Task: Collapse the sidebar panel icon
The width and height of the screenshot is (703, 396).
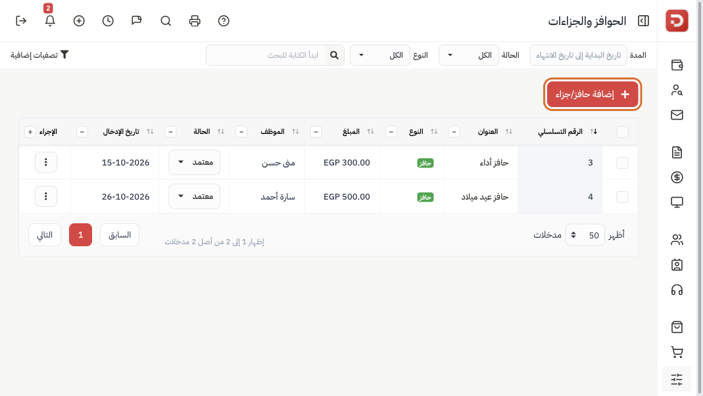Action: point(643,20)
